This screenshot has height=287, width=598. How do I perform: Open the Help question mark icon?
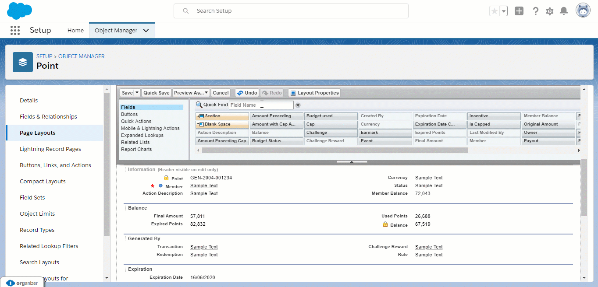(535, 11)
